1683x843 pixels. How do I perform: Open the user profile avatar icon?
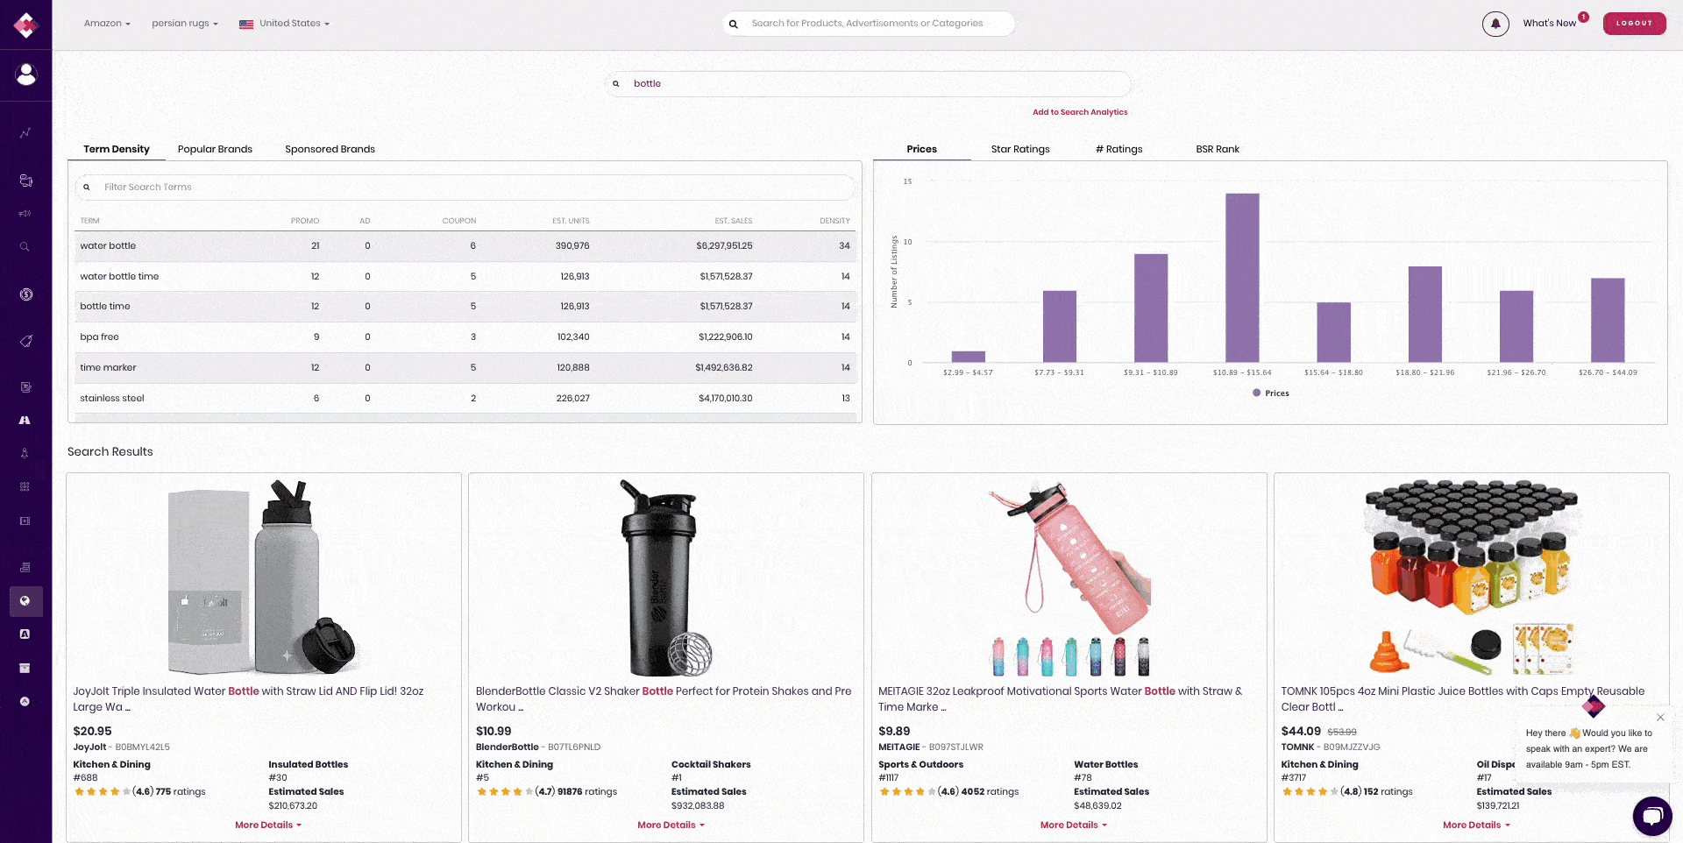26,74
